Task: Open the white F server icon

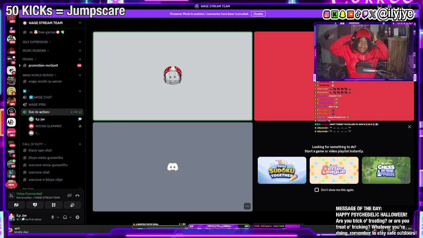Action: 11,70
